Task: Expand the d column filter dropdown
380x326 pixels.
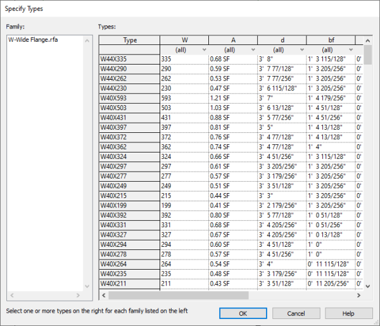Action: [x=300, y=49]
